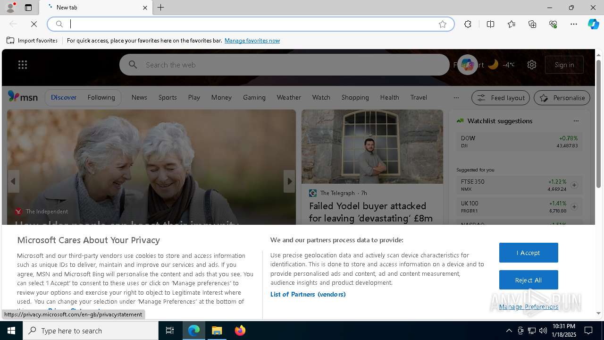
Task: Open the notifications center
Action: point(588,331)
